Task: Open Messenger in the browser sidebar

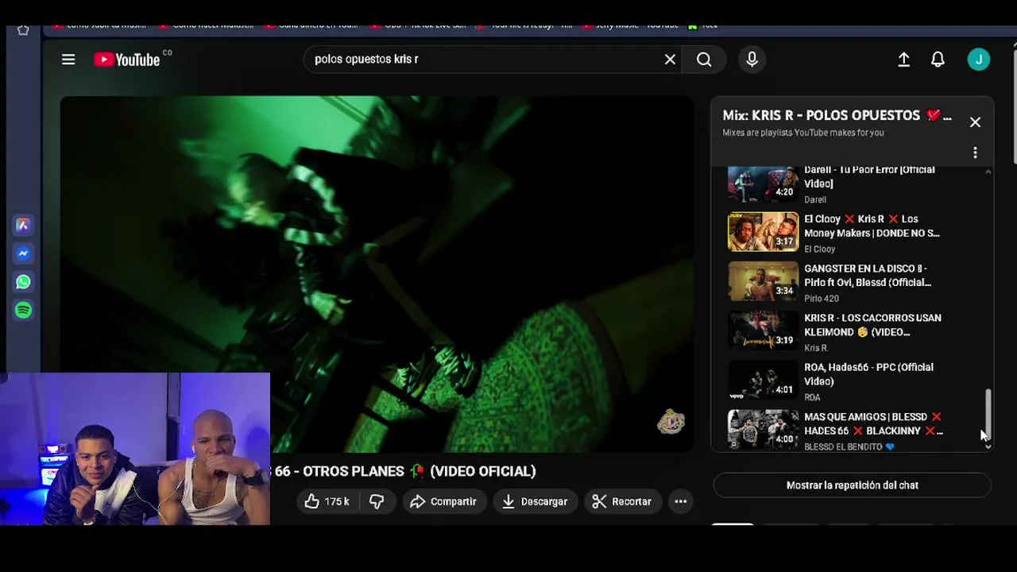Action: coord(23,253)
